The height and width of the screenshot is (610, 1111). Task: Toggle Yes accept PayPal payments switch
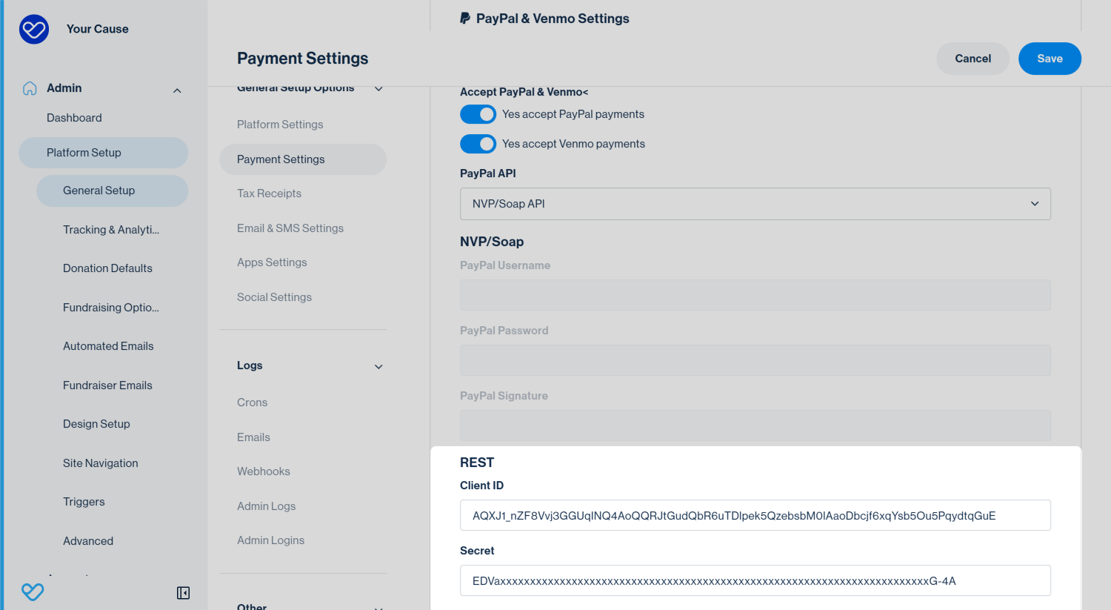coord(478,114)
